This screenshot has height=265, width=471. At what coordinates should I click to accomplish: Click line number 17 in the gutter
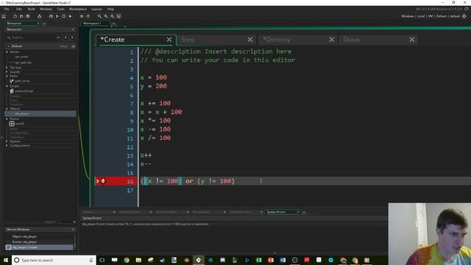click(x=130, y=190)
